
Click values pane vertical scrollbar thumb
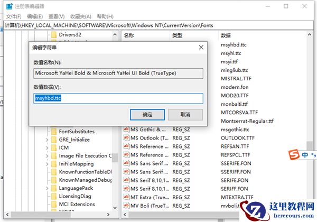pyautogui.click(x=310, y=146)
